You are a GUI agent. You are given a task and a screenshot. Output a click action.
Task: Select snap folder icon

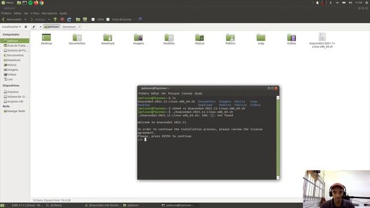pos(261,39)
